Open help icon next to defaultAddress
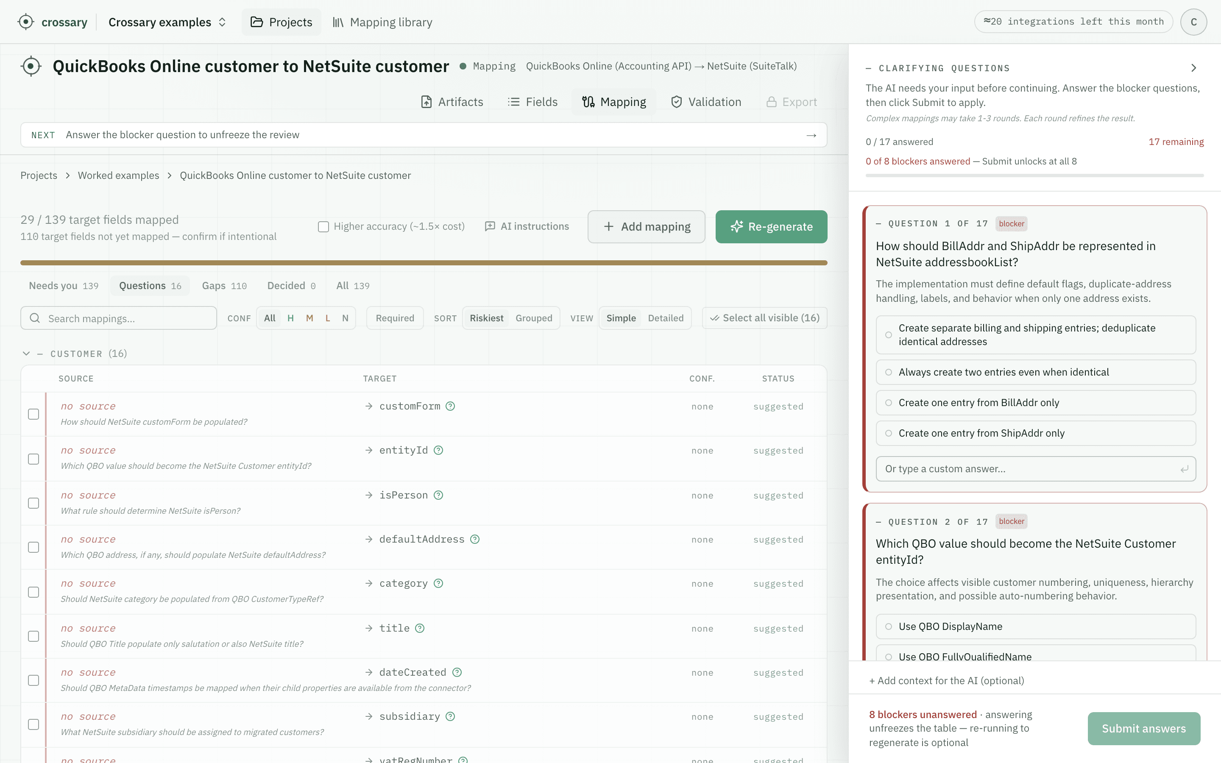 475,540
